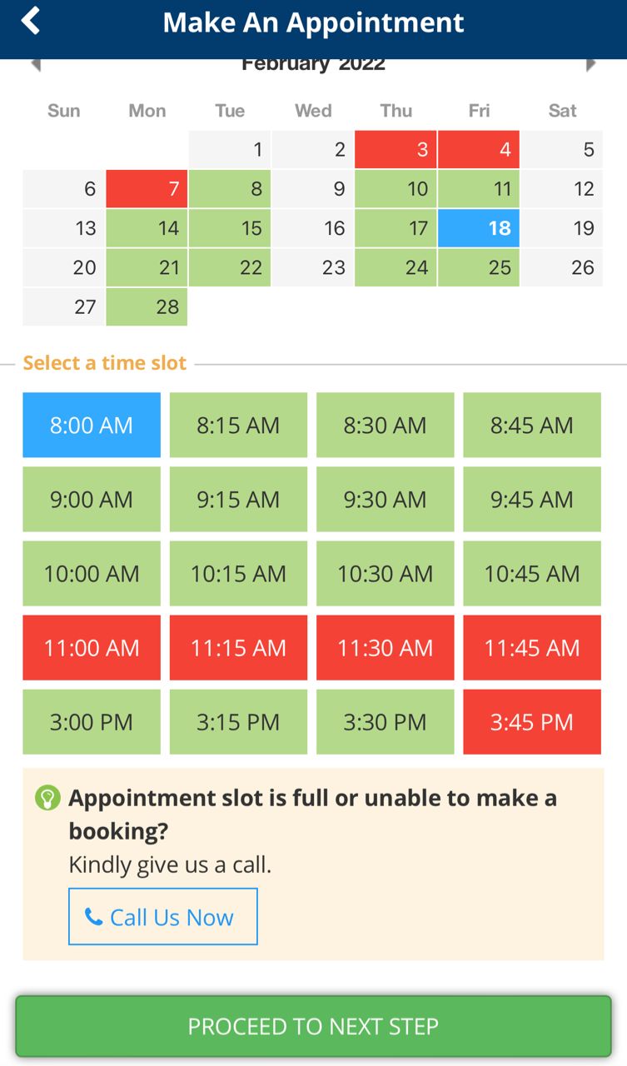Select the 10:15 AM time slot
The image size is (627, 1066).
coord(238,574)
